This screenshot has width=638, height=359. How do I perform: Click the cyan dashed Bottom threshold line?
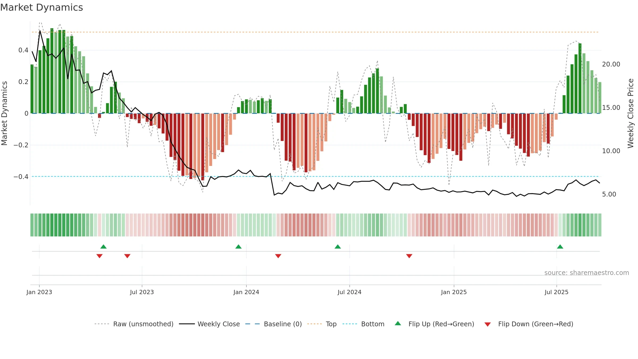point(315,176)
